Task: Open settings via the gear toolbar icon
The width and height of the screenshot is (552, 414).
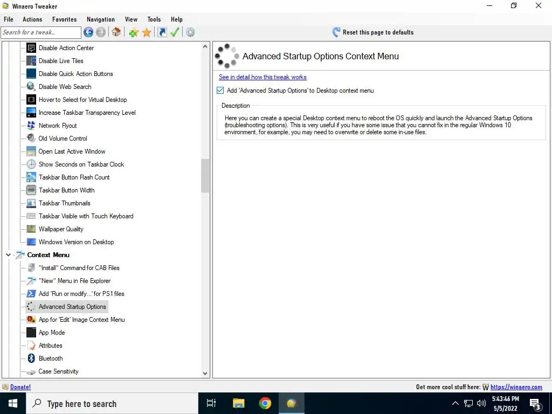Action: click(190, 32)
